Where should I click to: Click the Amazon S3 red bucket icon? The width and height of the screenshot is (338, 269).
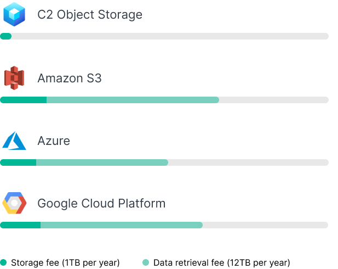14,78
